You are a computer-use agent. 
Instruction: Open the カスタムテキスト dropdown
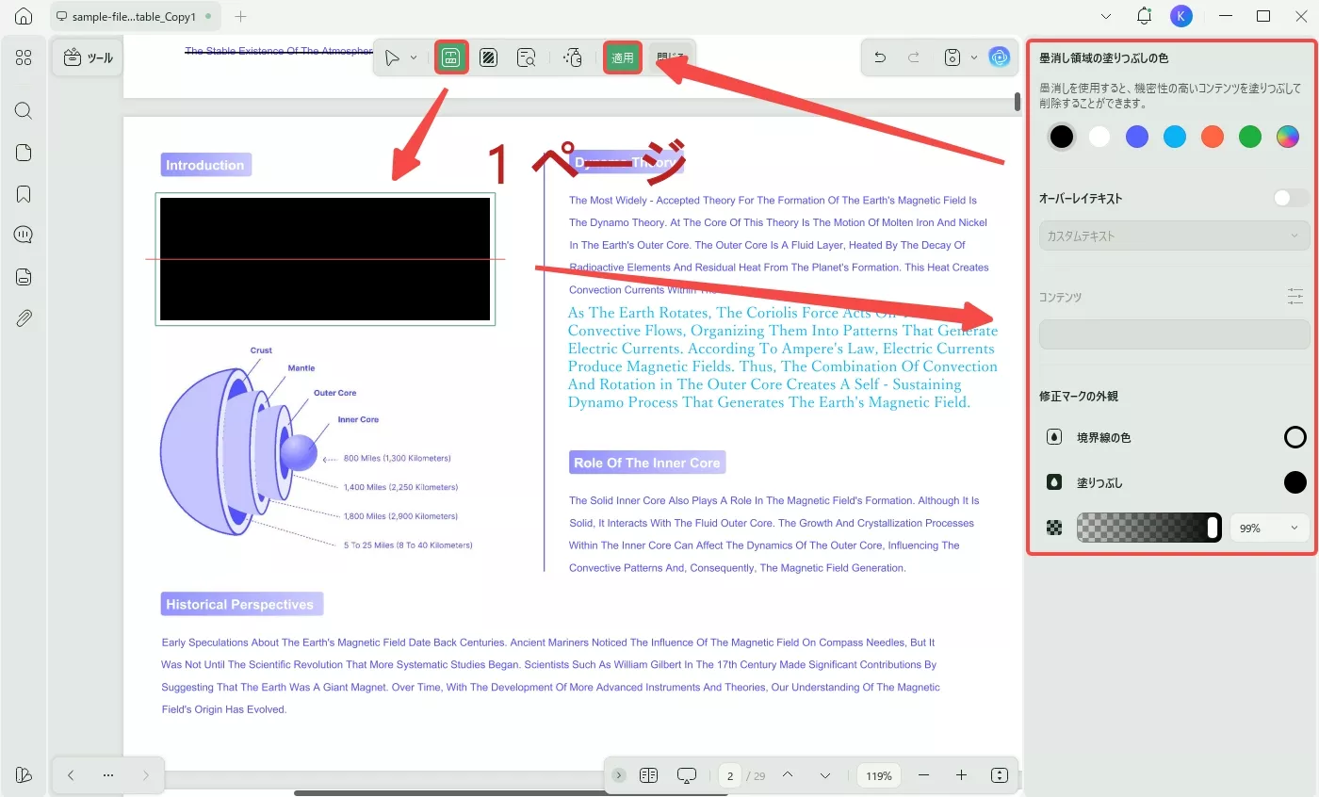tap(1174, 236)
